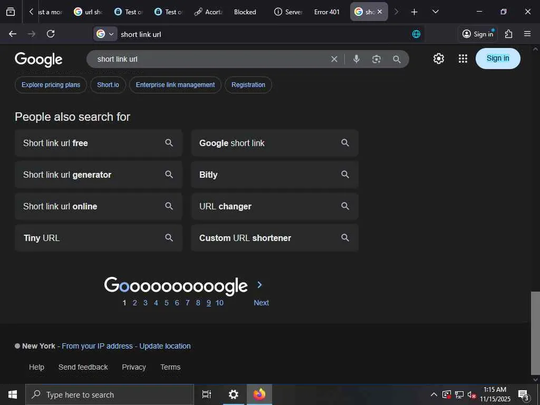Switch to the 'Blocked' tab
The image size is (540, 405).
pyautogui.click(x=245, y=12)
